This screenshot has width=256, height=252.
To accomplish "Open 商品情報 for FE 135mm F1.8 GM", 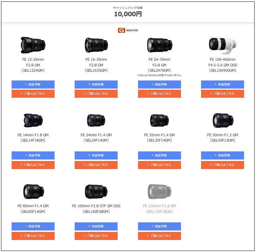I will tap(160, 226).
